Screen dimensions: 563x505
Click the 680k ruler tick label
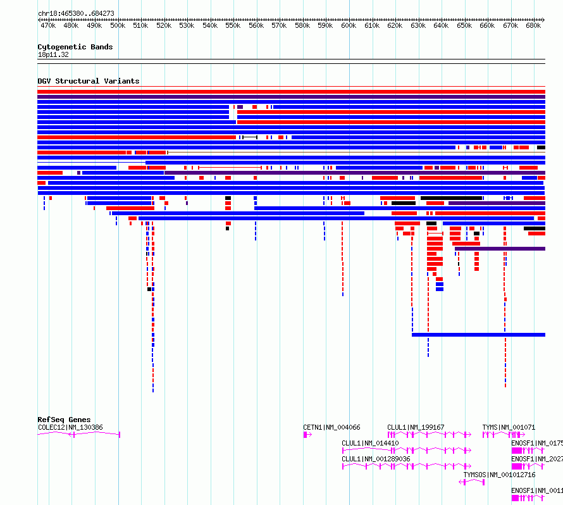coord(533,25)
